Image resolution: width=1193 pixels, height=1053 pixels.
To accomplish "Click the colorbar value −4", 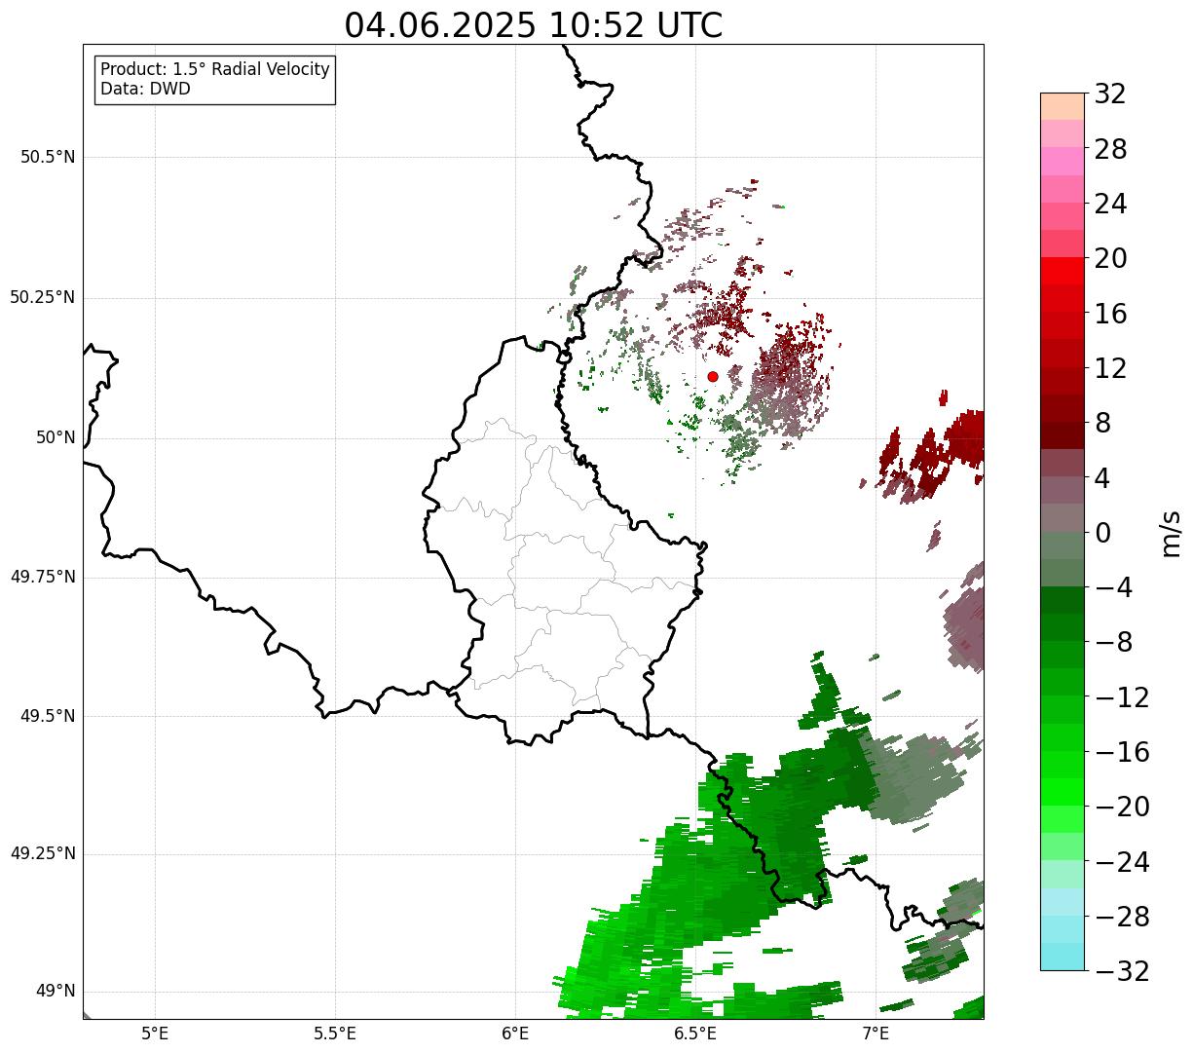I will click(1112, 587).
